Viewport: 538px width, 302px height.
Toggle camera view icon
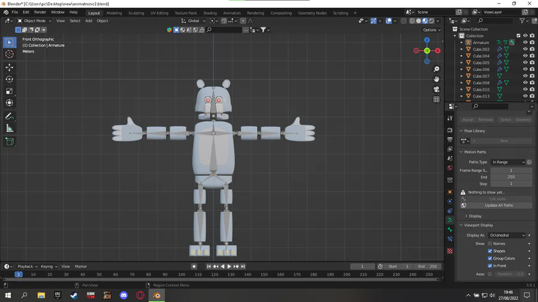point(436,89)
